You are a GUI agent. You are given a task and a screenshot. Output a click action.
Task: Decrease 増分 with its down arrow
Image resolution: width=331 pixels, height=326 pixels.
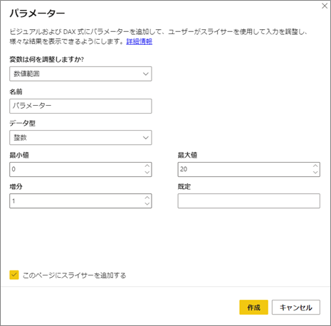147,204
